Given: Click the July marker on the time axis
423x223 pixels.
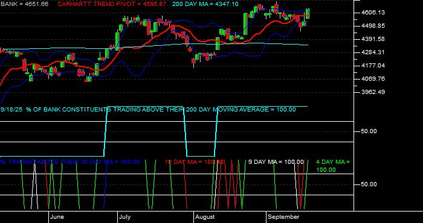Looking at the screenshot, I should coord(124,217).
